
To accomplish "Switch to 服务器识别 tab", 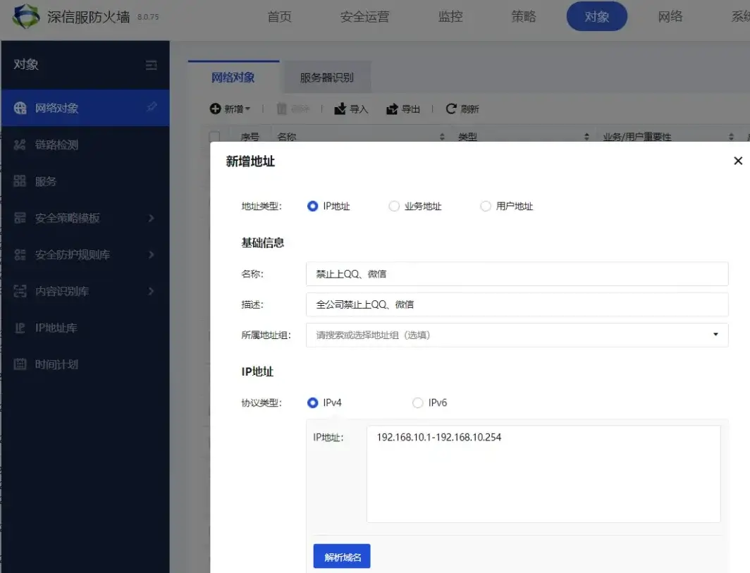I will [326, 78].
